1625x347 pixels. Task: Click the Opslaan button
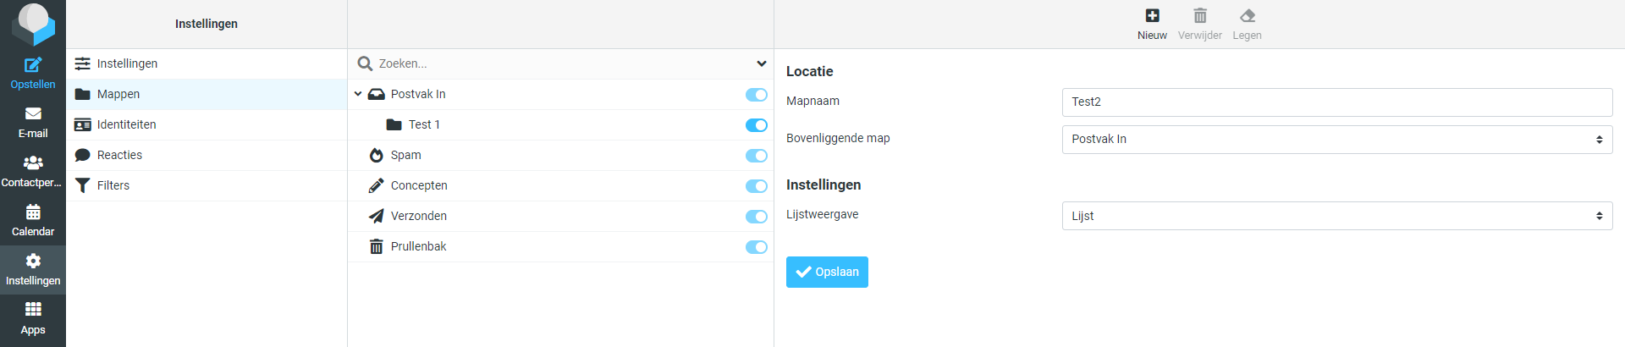coord(827,272)
